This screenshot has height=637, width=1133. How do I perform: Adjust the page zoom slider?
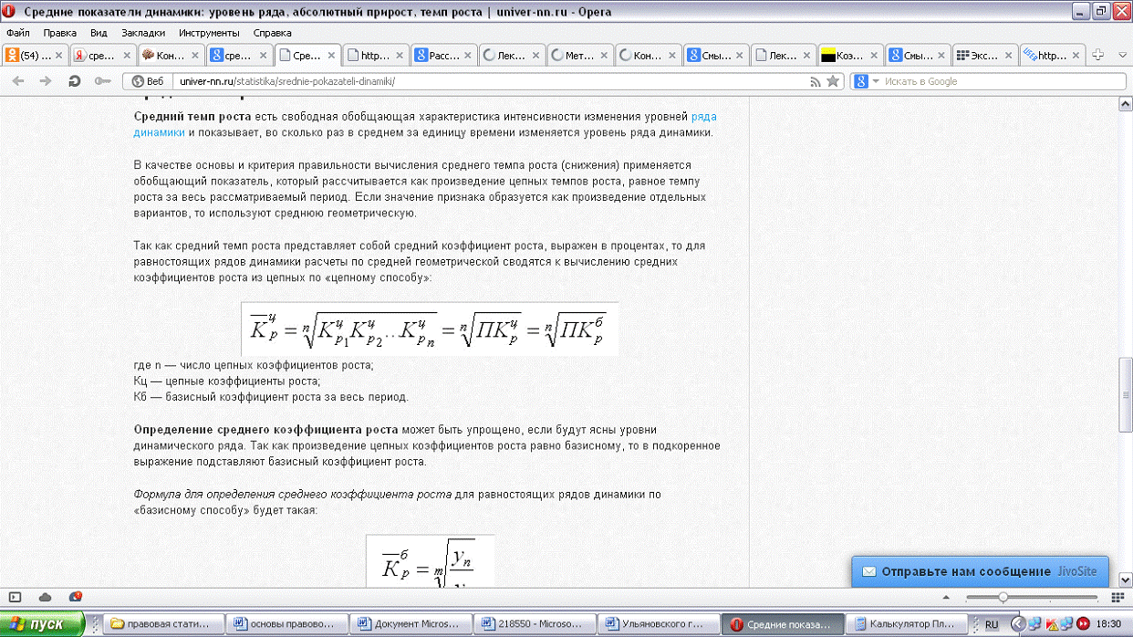click(1003, 597)
